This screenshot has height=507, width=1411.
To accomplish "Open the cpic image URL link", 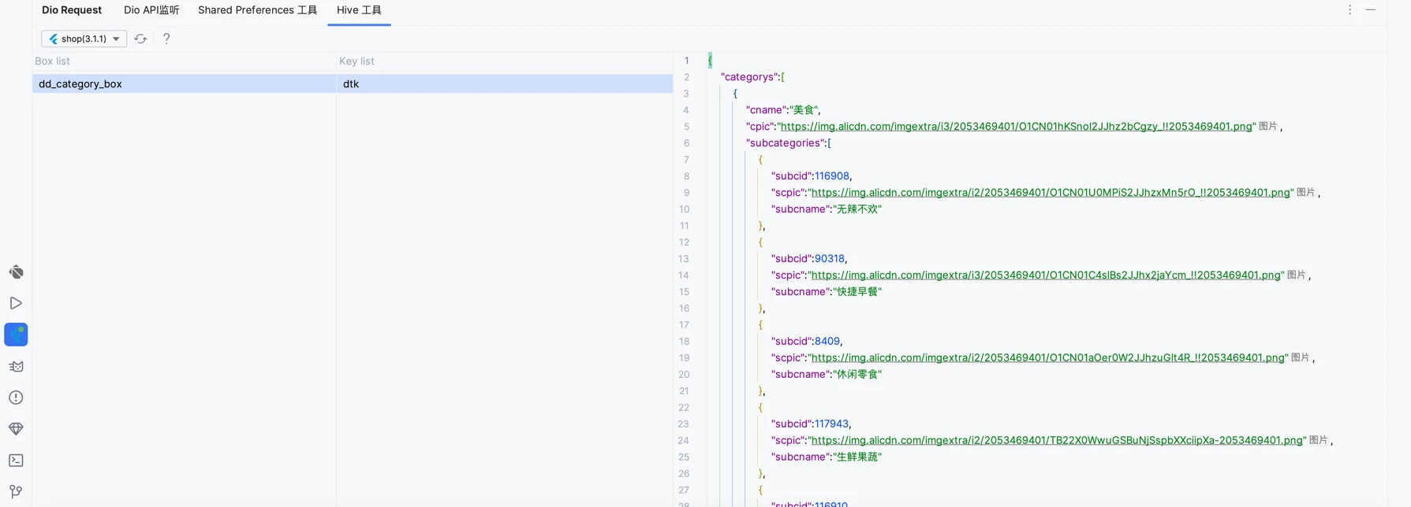I will [1016, 127].
